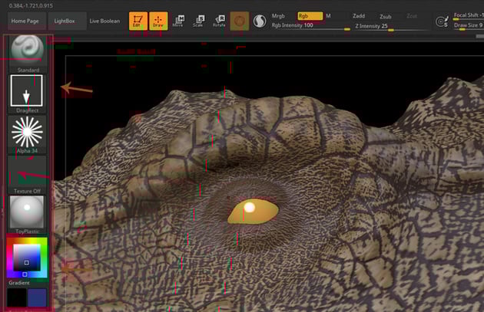The image size is (484, 312).
Task: Open the Texture Off selector
Action: click(x=28, y=172)
